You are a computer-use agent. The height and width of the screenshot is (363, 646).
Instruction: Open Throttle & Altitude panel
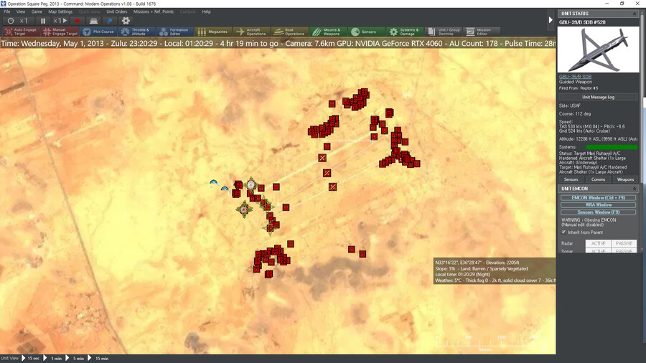coord(136,32)
